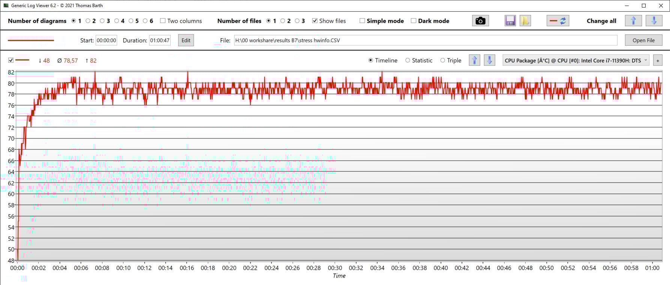The height and width of the screenshot is (285, 670).
Task: Set number of diagrams to 3
Action: click(x=102, y=21)
